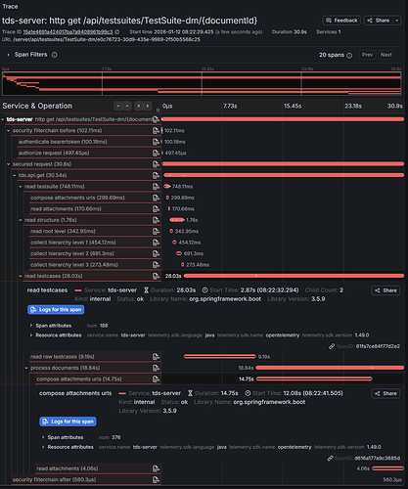Open Logs for this span for read testcases
This screenshot has width=408, height=489.
(56, 310)
